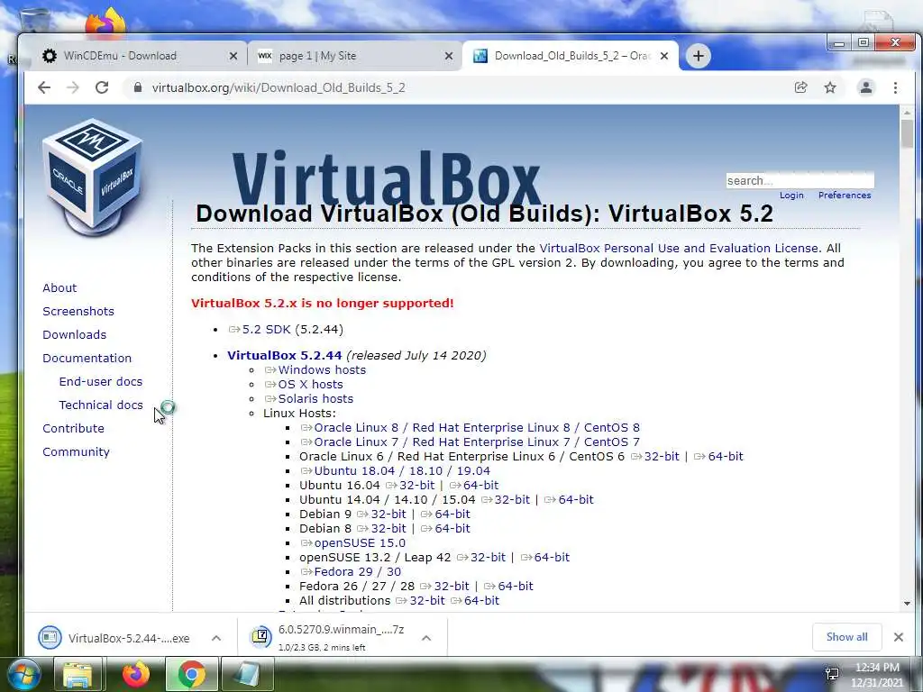Open the Preferences link
This screenshot has width=923, height=692.
[844, 196]
